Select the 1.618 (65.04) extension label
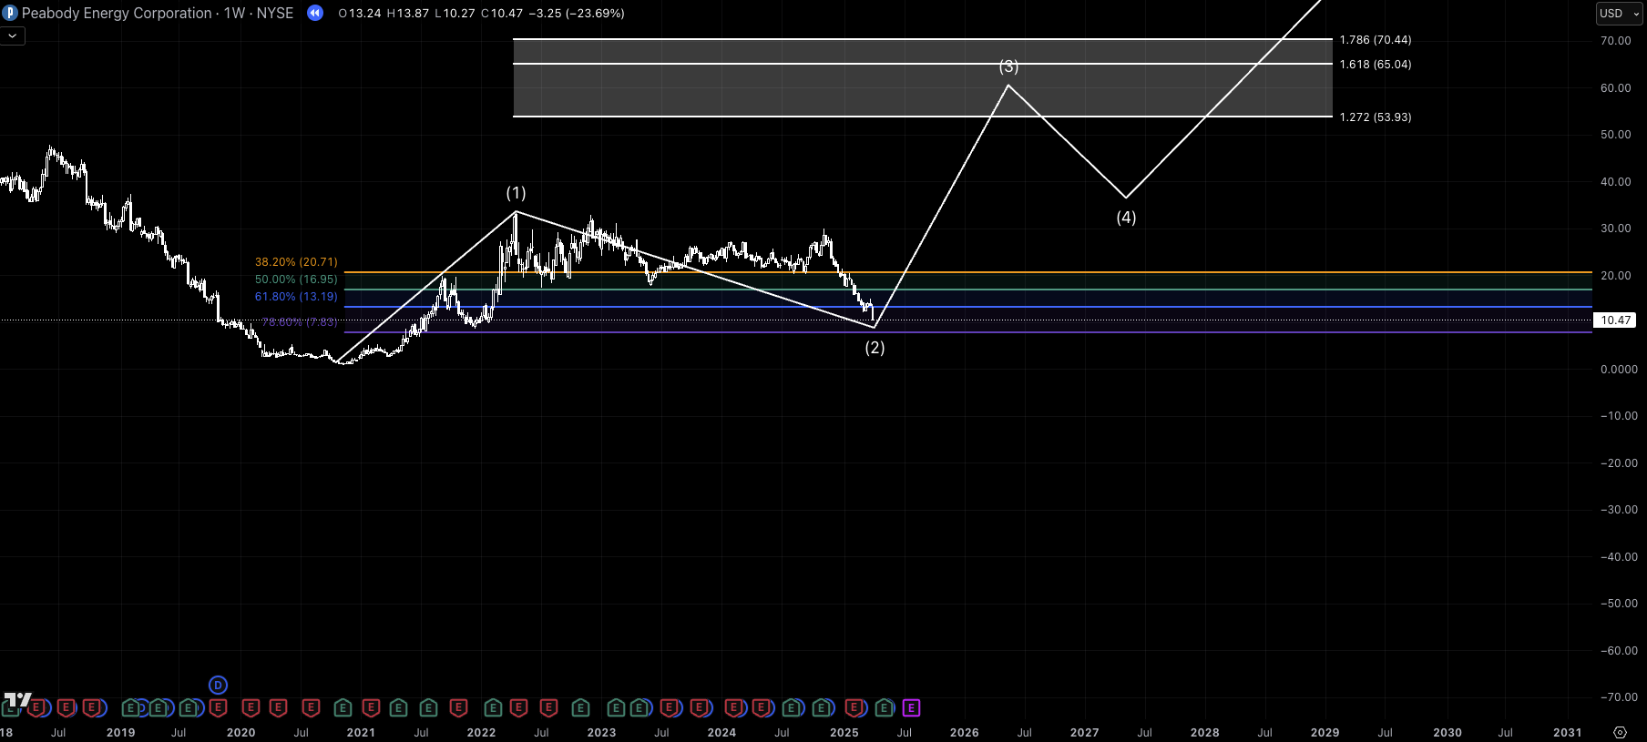This screenshot has width=1647, height=742. tap(1376, 65)
